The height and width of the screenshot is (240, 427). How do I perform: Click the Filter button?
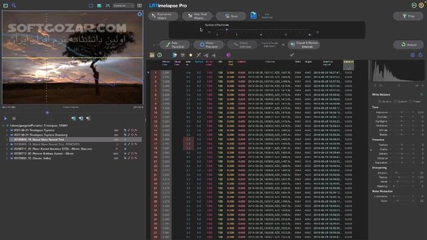coord(408,16)
